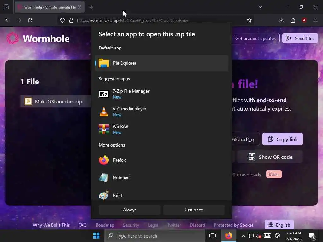The height and width of the screenshot is (242, 323).
Task: Open the English language selector
Action: pos(279,225)
